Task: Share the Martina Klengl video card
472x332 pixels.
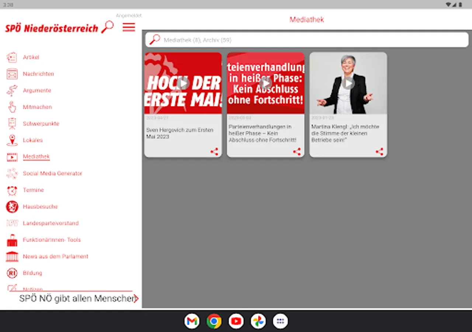Action: tap(379, 152)
